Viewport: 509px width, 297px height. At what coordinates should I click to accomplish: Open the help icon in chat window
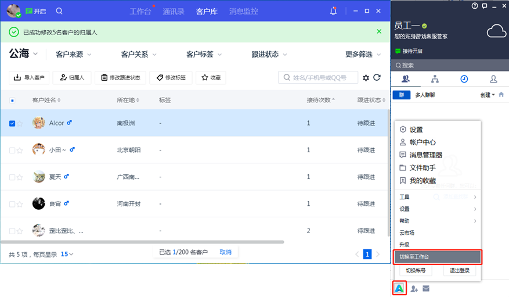475,6
